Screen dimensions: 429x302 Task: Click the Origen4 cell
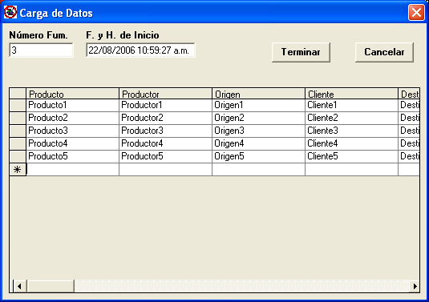coord(258,143)
